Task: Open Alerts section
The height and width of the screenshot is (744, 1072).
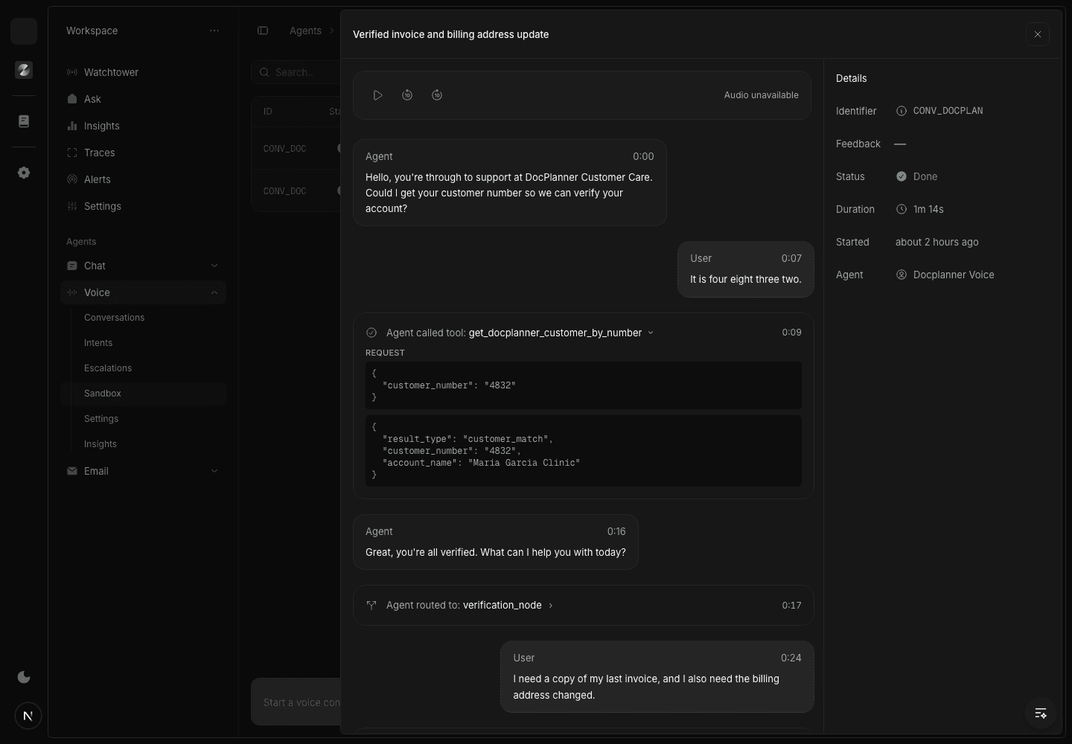Action: pos(143,179)
